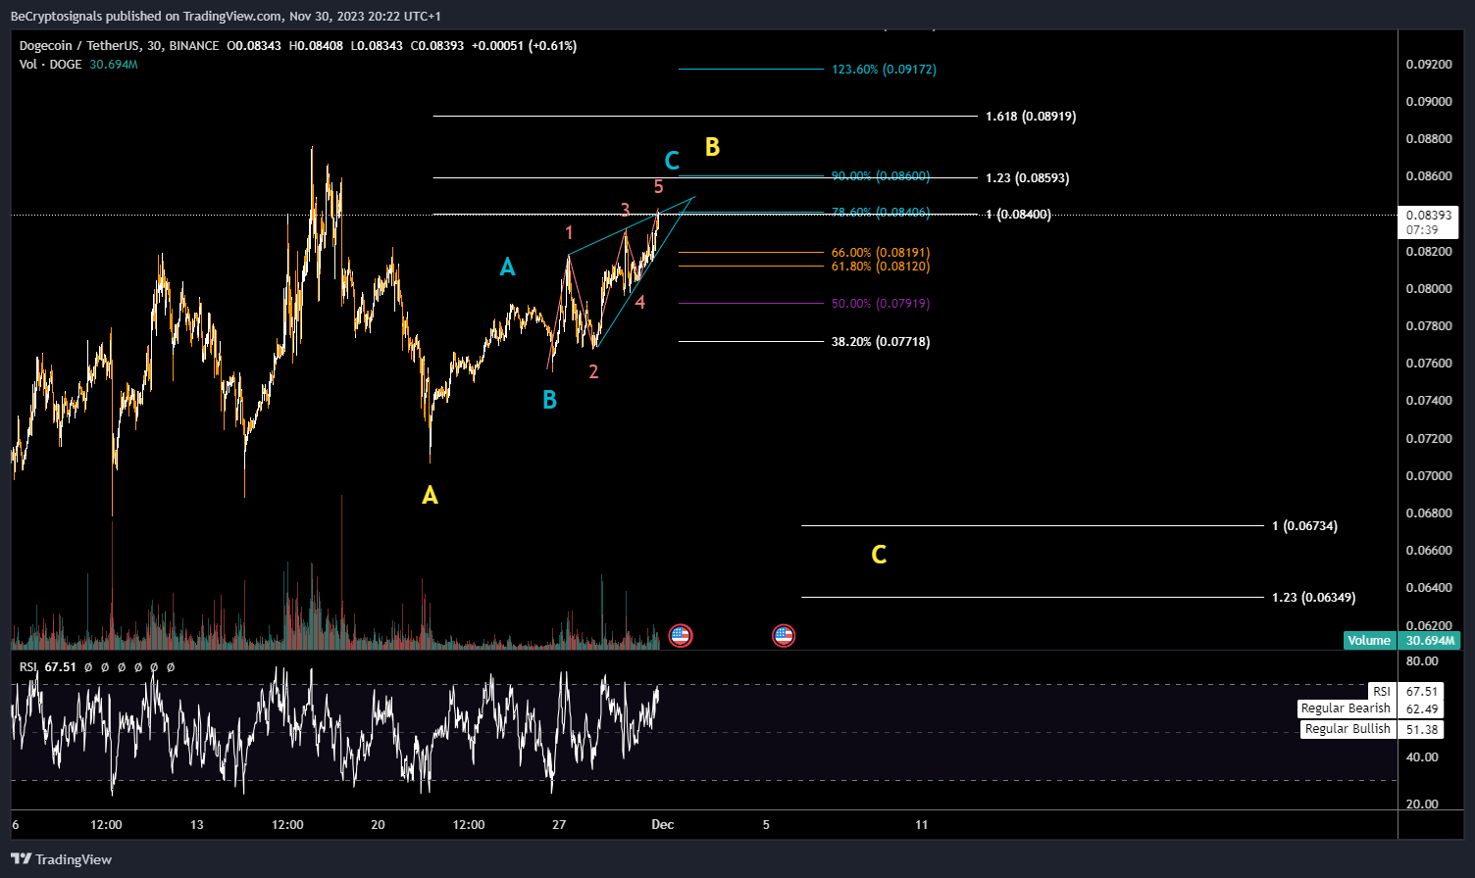Click the 62.49 Regular Bearish value
The width and height of the screenshot is (1475, 878).
tap(1421, 708)
